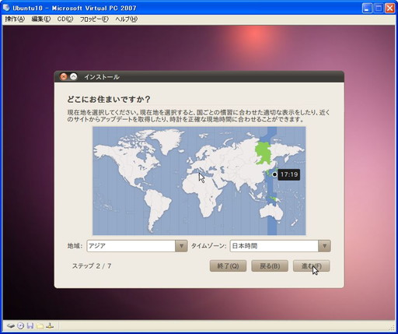This screenshot has height=334, width=398.
Task: Expand the 地域 region dropdown arrow
Action: pyautogui.click(x=181, y=246)
